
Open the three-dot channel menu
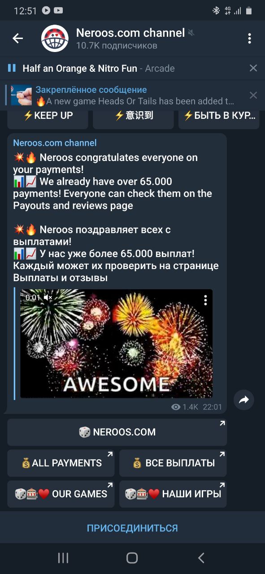[x=250, y=39]
